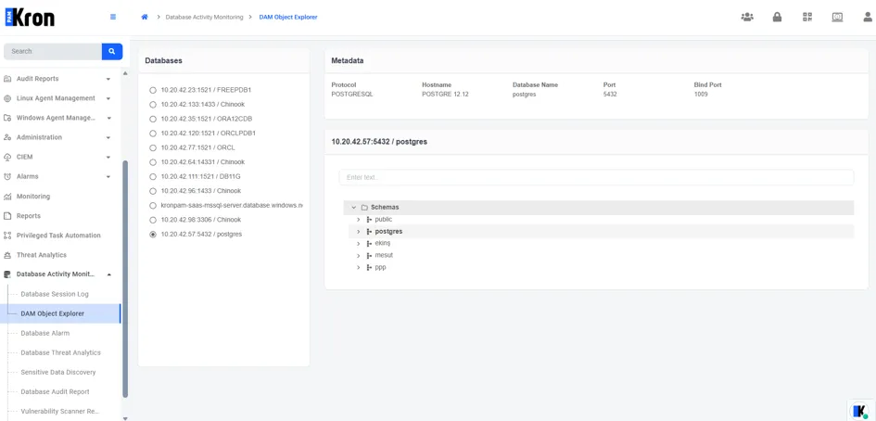Expand the Alarms menu arrow
The width and height of the screenshot is (876, 421).
[x=108, y=177]
